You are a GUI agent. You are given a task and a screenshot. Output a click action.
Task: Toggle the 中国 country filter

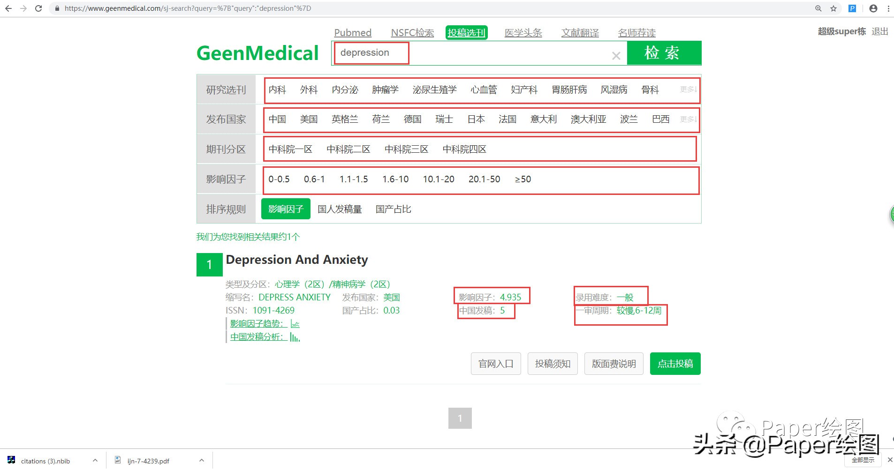tap(277, 119)
